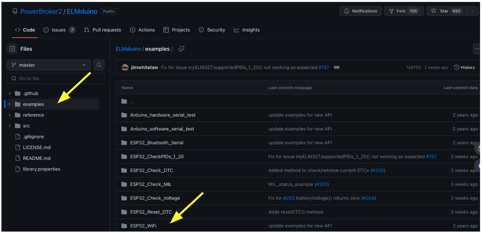The image size is (482, 233).
Task: Expand commit message ellipsis next to #157
Action: point(337,67)
